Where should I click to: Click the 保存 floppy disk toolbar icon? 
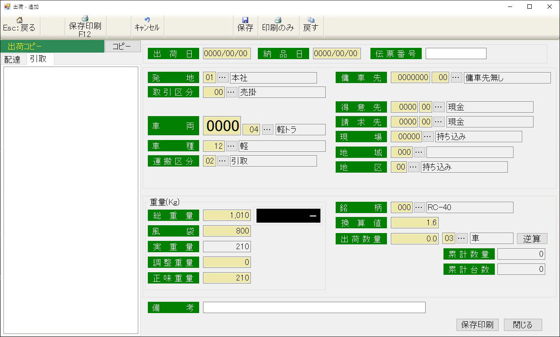coord(245,20)
